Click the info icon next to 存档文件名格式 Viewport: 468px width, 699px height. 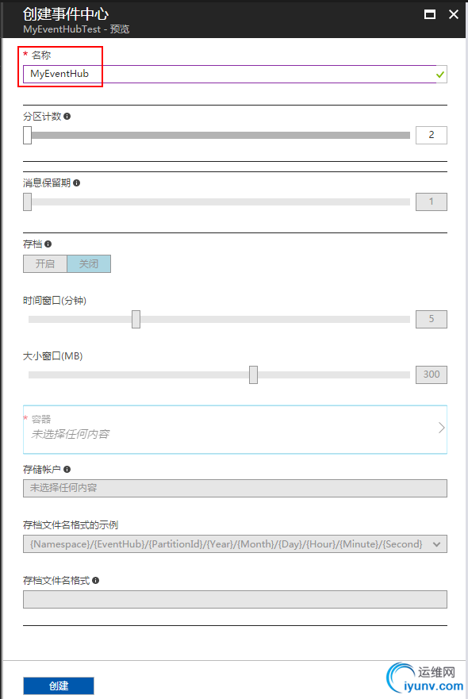pyautogui.click(x=96, y=581)
